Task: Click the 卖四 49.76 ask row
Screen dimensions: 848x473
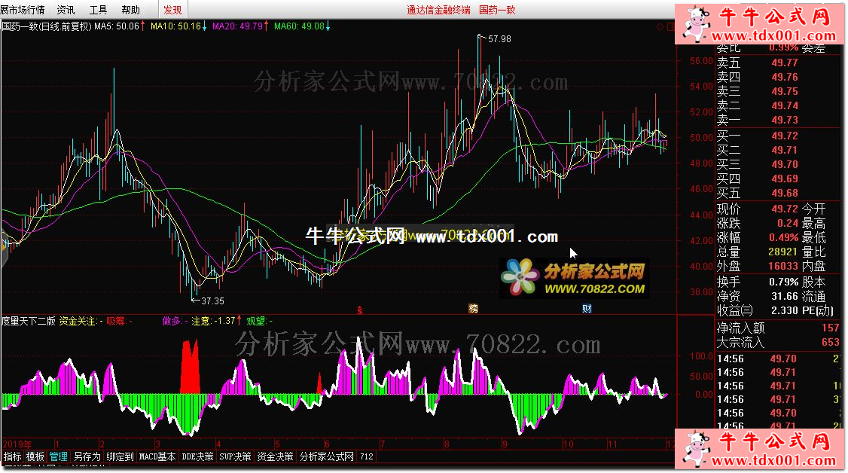Action: pyautogui.click(x=757, y=77)
